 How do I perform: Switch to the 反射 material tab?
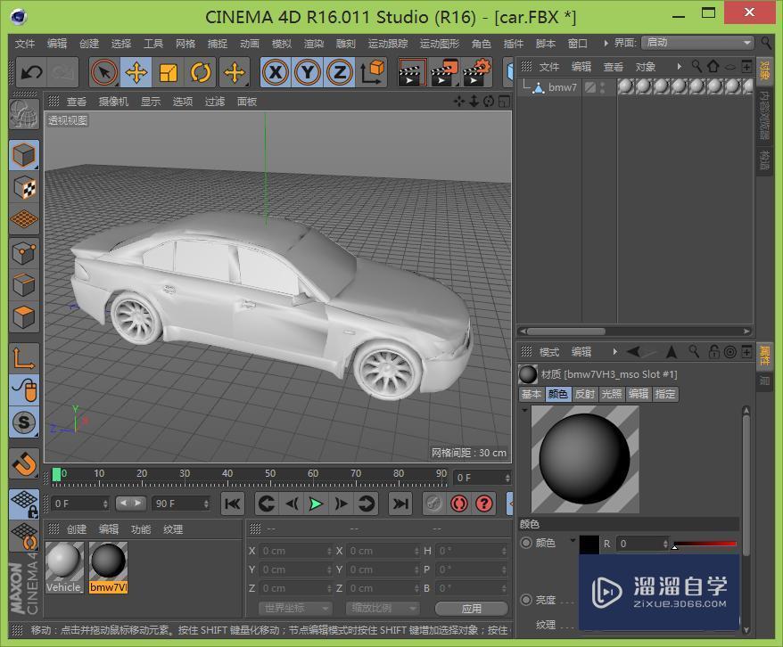[x=584, y=394]
